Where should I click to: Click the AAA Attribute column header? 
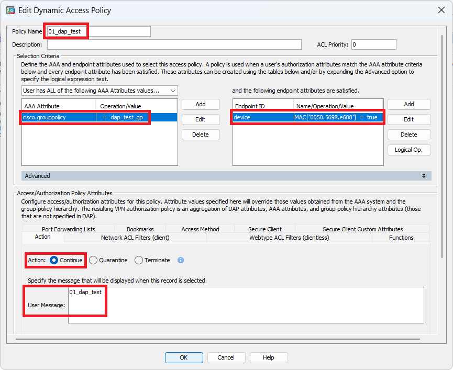pos(59,106)
